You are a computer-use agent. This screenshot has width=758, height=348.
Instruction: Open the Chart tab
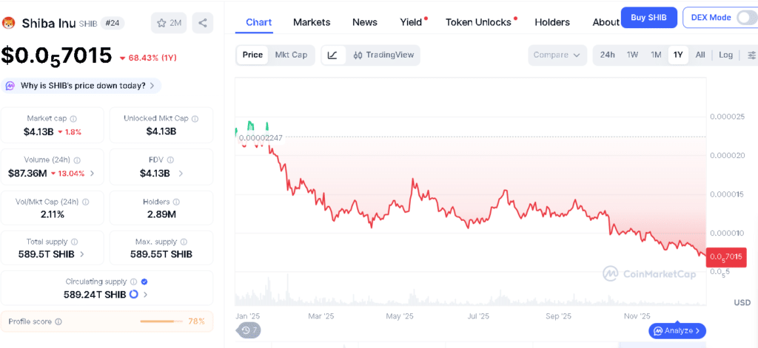pyautogui.click(x=258, y=22)
